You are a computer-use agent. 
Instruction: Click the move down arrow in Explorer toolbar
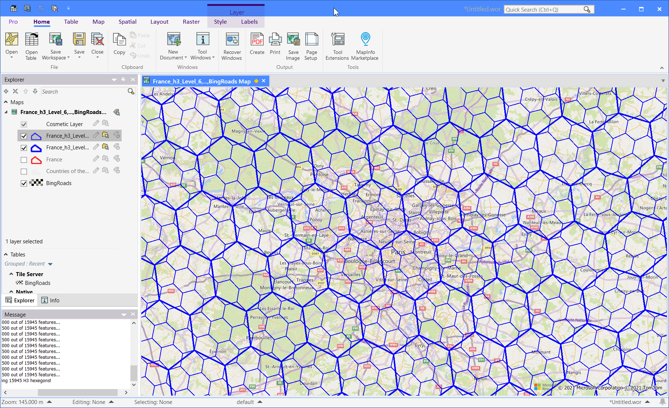point(35,91)
